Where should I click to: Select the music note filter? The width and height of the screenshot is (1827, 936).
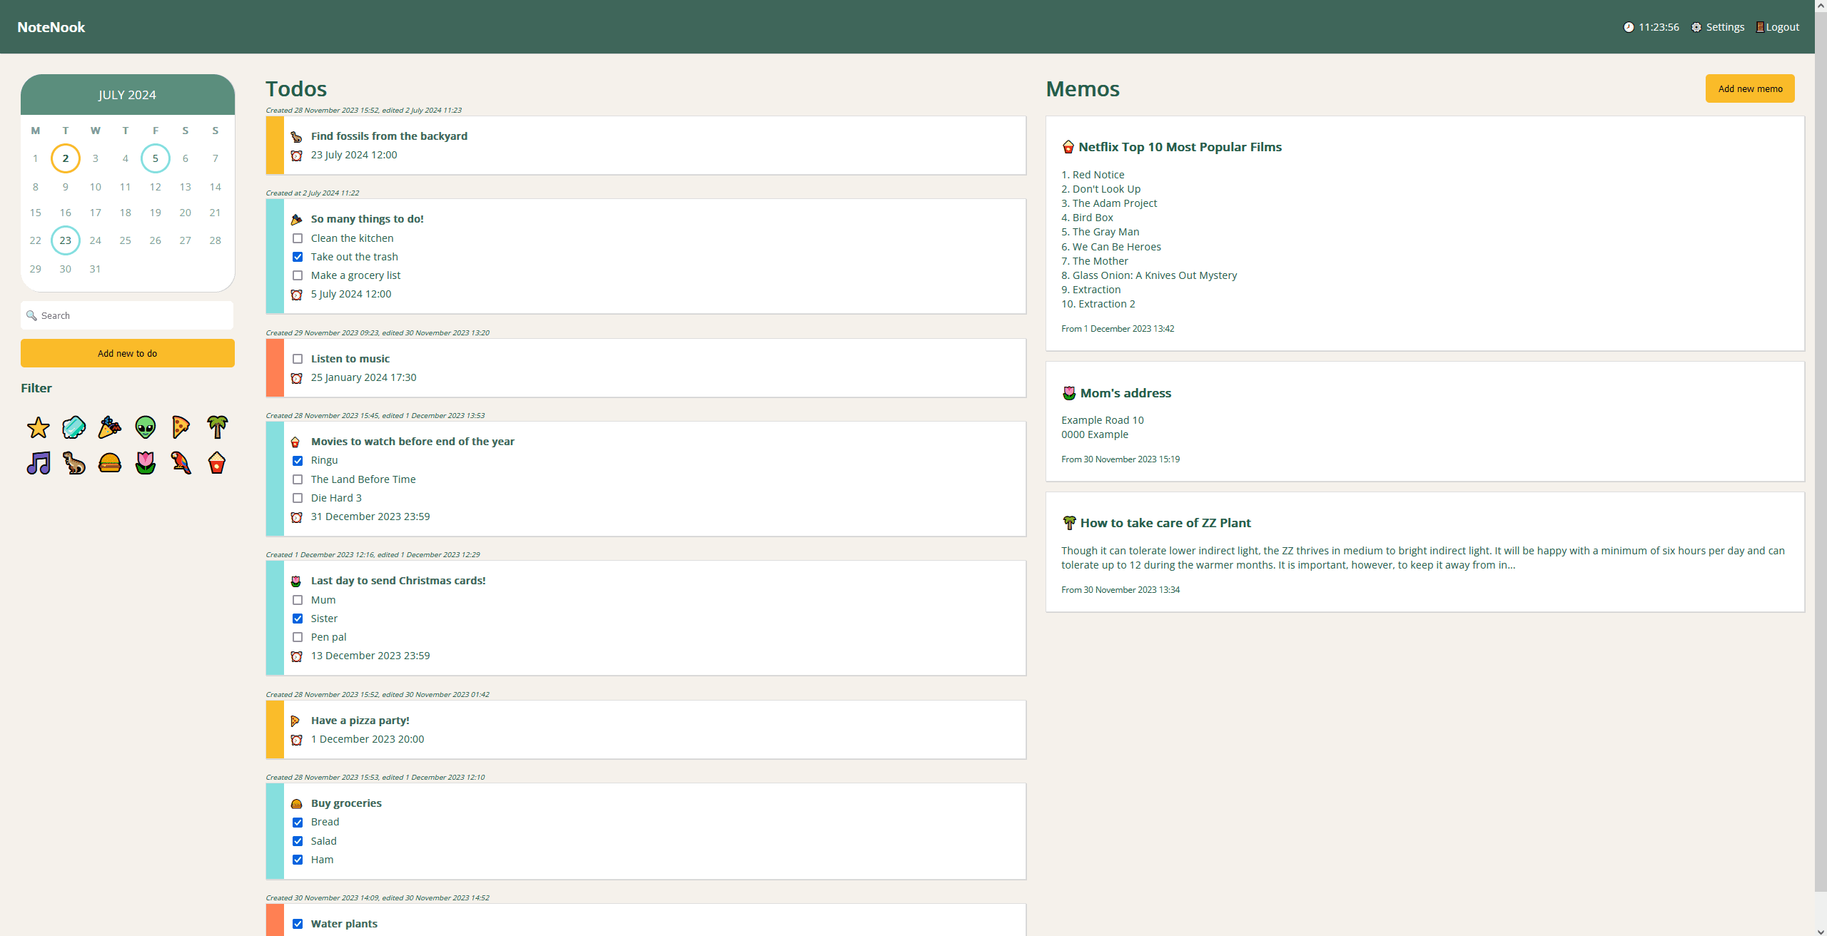[x=38, y=464]
